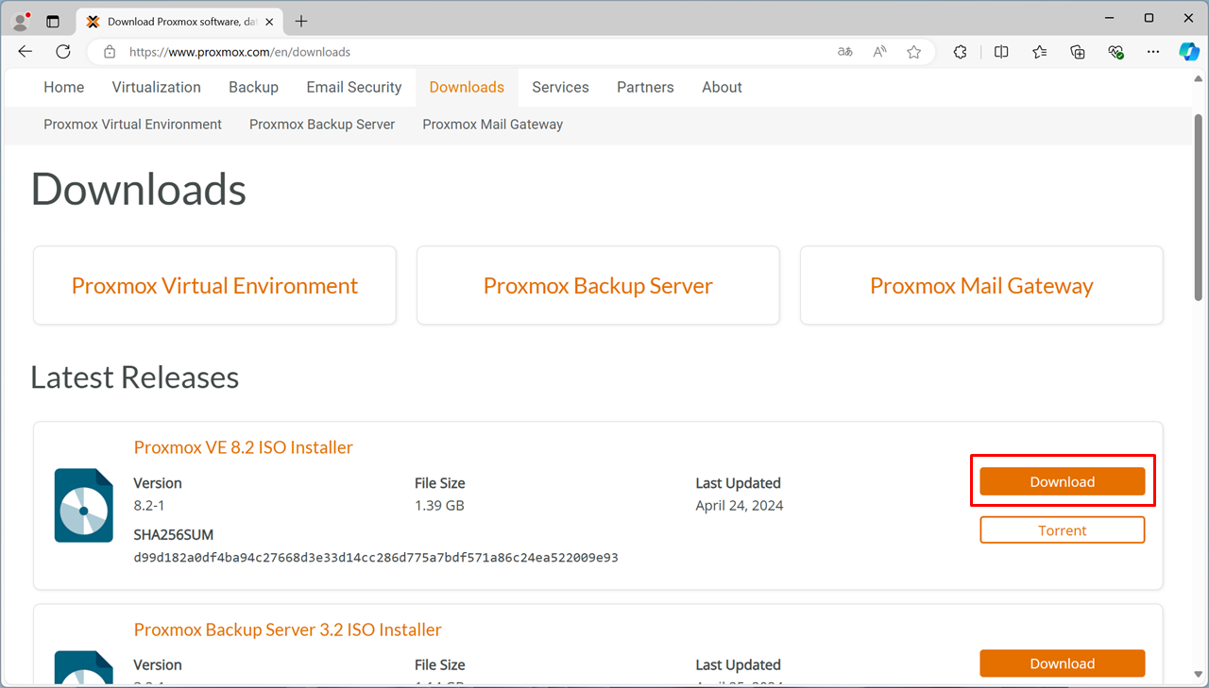
Task: Open Settings and more ellipsis menu
Action: coord(1152,52)
